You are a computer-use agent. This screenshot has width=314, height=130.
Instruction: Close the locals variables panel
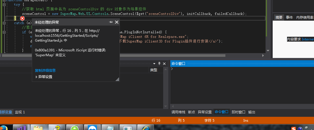click(x=164, y=64)
